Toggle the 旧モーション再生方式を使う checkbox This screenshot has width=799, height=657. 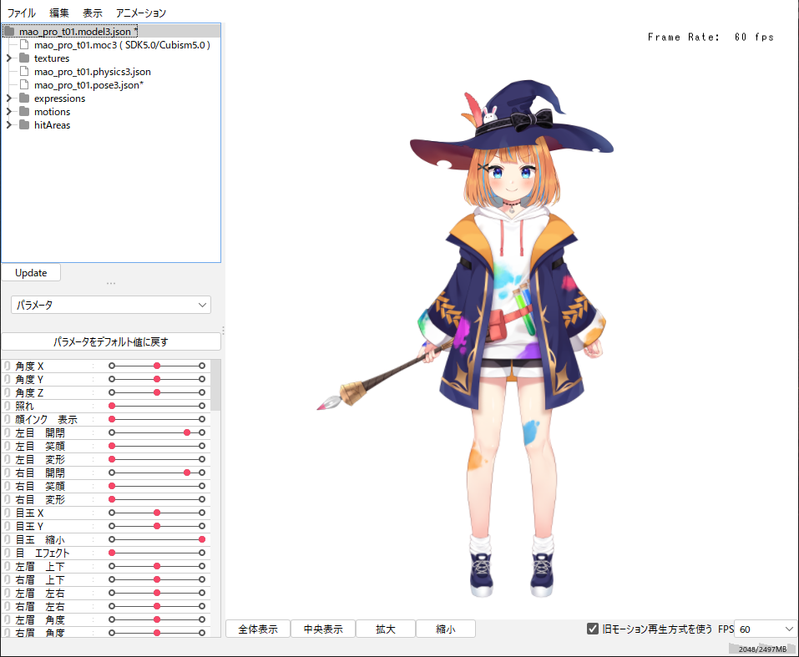point(593,629)
